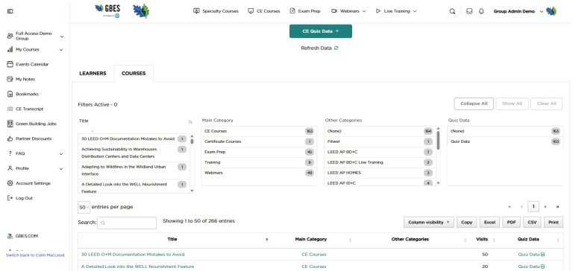Open Specialty Courses menu item
Image resolution: width=573 pixels, height=271 pixels.
[x=216, y=11]
